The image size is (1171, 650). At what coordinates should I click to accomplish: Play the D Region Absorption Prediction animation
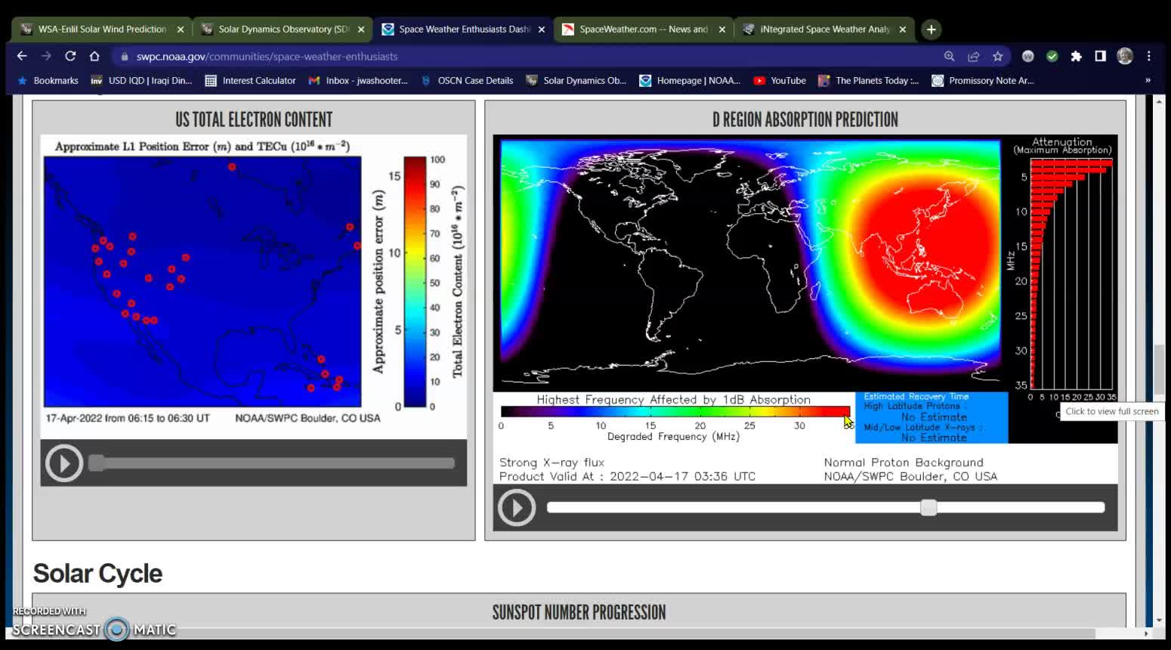click(x=517, y=507)
